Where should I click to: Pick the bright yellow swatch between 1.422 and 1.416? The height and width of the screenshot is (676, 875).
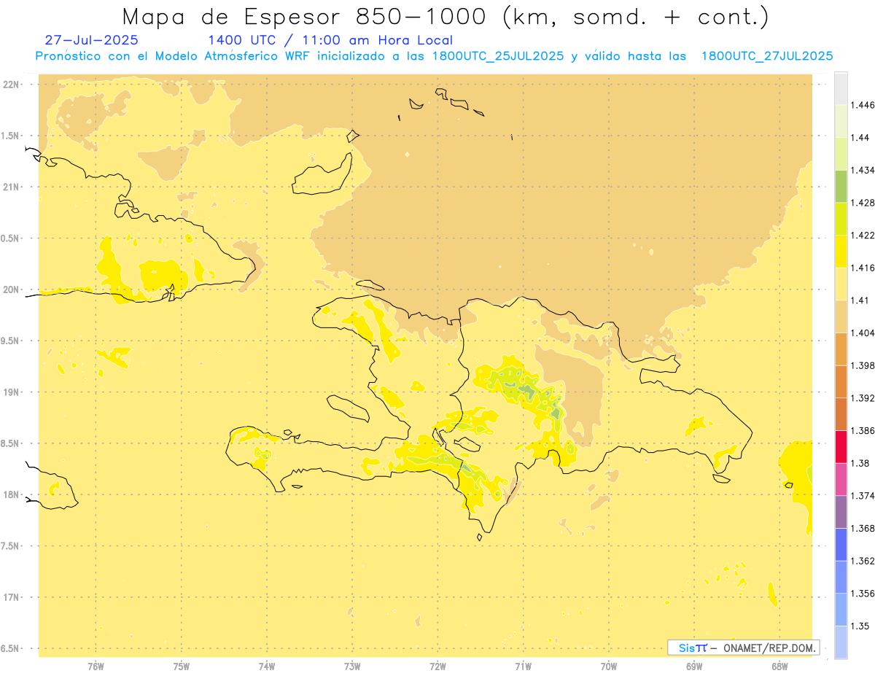841,252
